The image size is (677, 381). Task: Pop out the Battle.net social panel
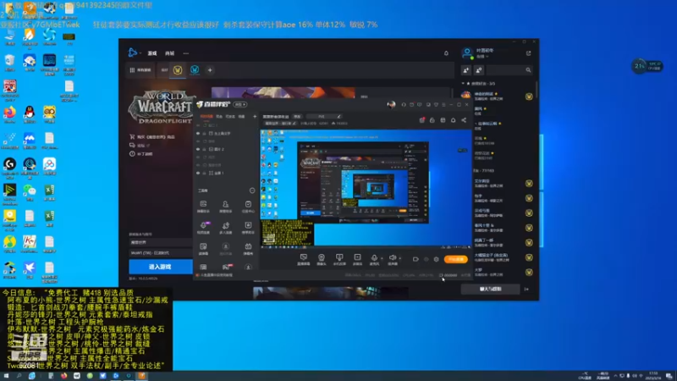(x=528, y=53)
